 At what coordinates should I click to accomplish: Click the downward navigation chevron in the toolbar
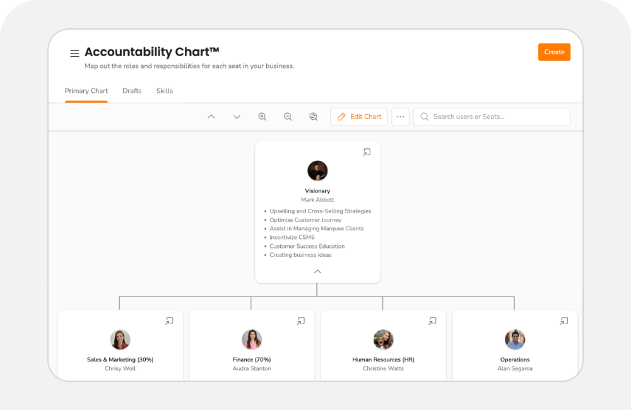tap(237, 117)
